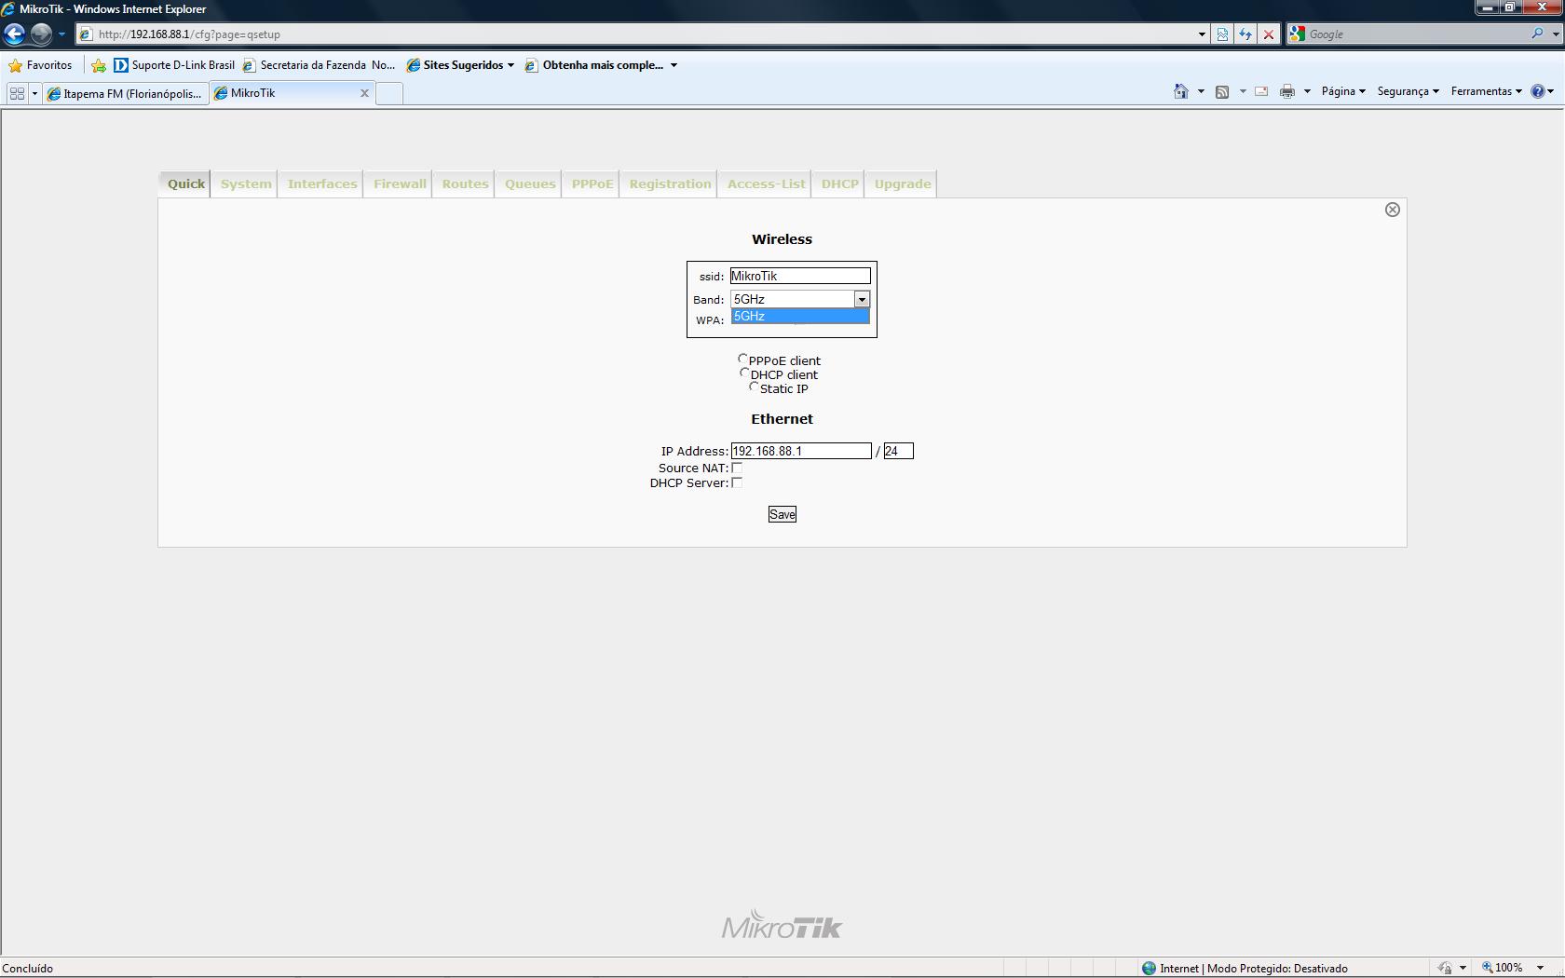Click the netmask field showing 24

(898, 451)
